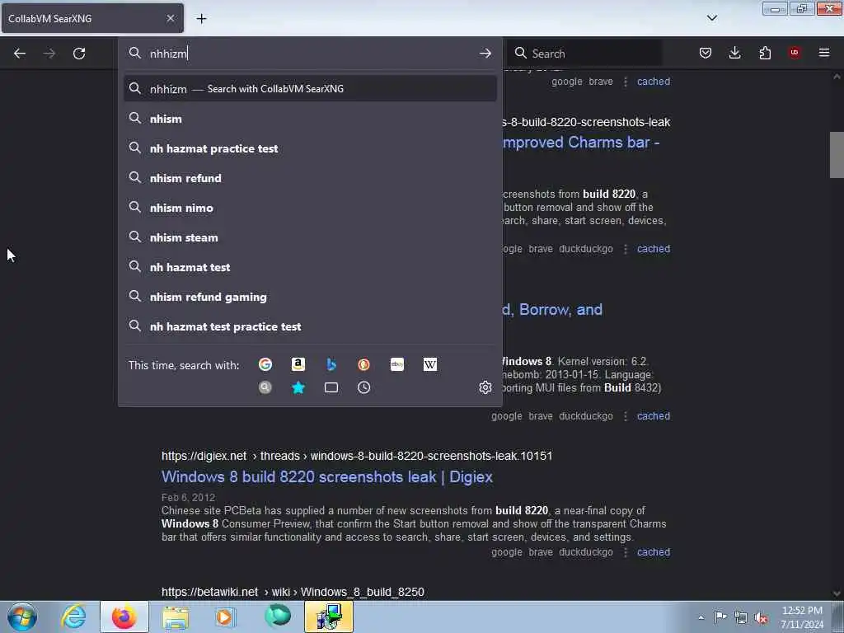Select 'nhism refund gaming' suggestion
Screen dimensions: 844x633
pos(310,297)
